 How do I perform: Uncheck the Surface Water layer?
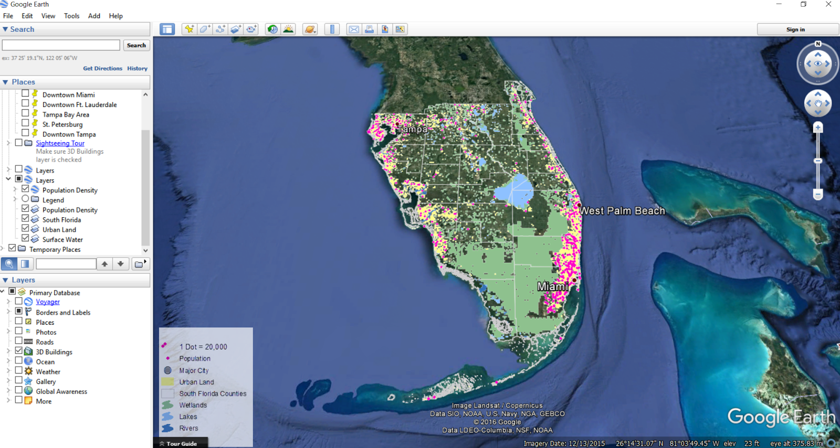(25, 239)
